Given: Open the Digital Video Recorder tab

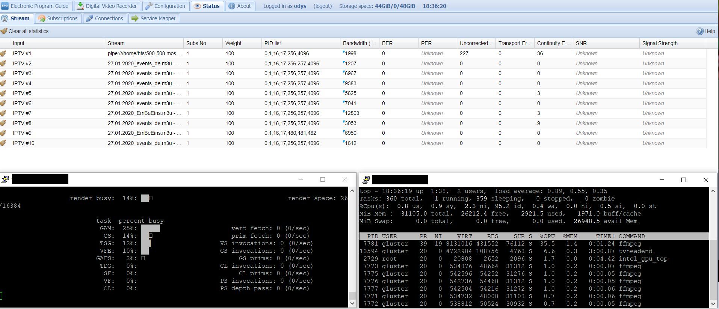Looking at the screenshot, I should coord(107,6).
